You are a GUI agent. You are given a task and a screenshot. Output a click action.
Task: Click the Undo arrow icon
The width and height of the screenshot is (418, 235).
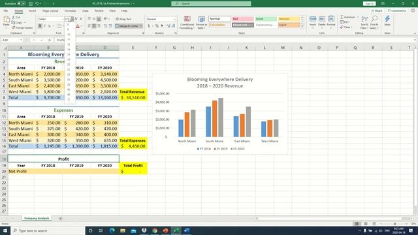(37, 3)
